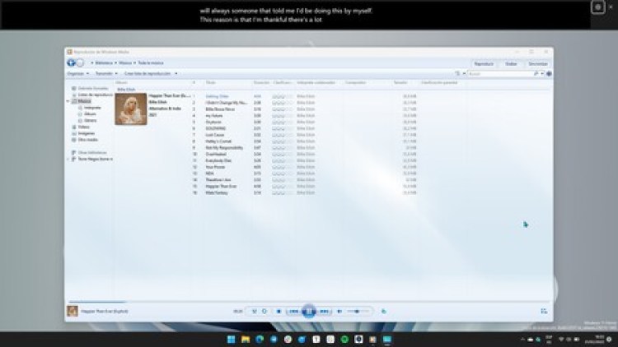The image size is (618, 347).
Task: Open the Windows Start menu
Action: pyautogui.click(x=231, y=340)
